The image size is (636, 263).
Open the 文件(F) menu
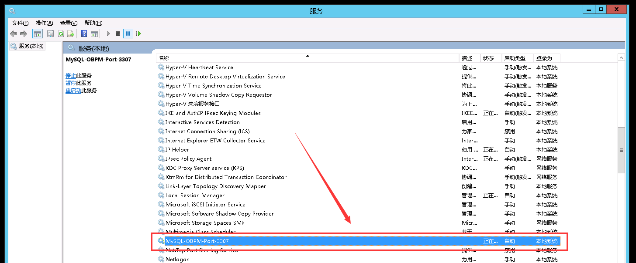click(20, 23)
